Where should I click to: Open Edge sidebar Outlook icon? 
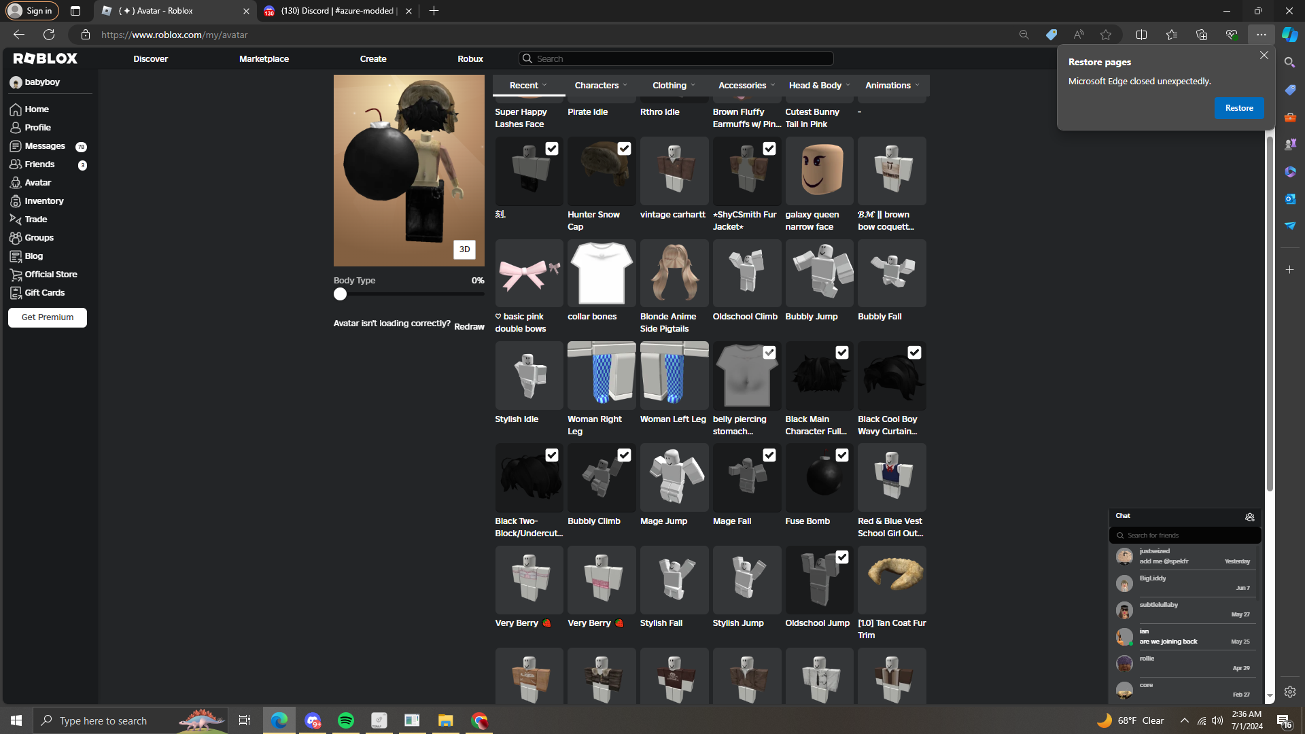(1290, 198)
